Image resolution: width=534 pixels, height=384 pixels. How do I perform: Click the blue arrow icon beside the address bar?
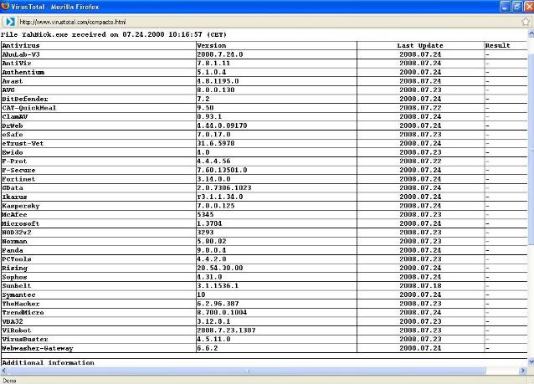[10, 22]
